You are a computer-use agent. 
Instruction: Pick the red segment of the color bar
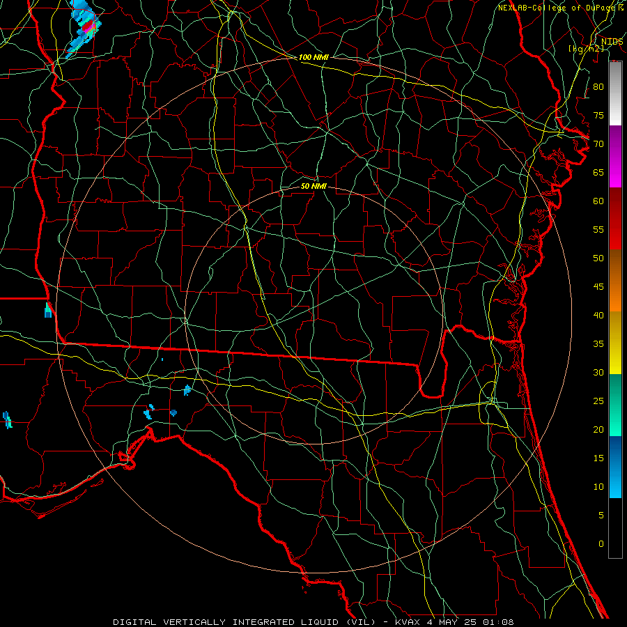[x=615, y=218]
